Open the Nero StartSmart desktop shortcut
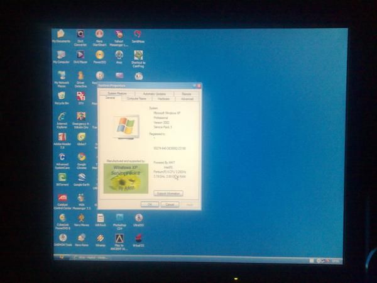 point(99,38)
